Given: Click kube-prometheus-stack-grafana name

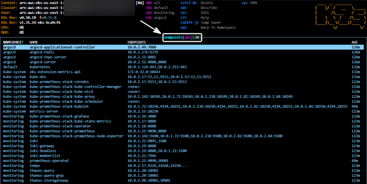Looking at the screenshot, I should click(x=59, y=116).
